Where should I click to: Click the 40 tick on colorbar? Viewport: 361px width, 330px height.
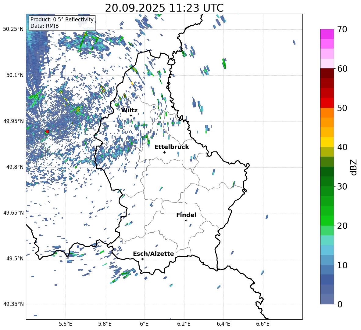click(342, 147)
